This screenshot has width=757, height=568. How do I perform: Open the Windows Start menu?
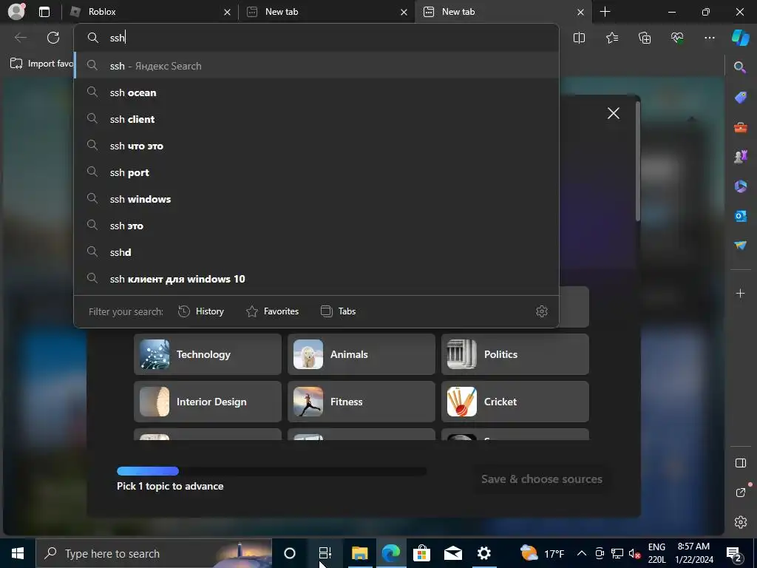[18, 553]
